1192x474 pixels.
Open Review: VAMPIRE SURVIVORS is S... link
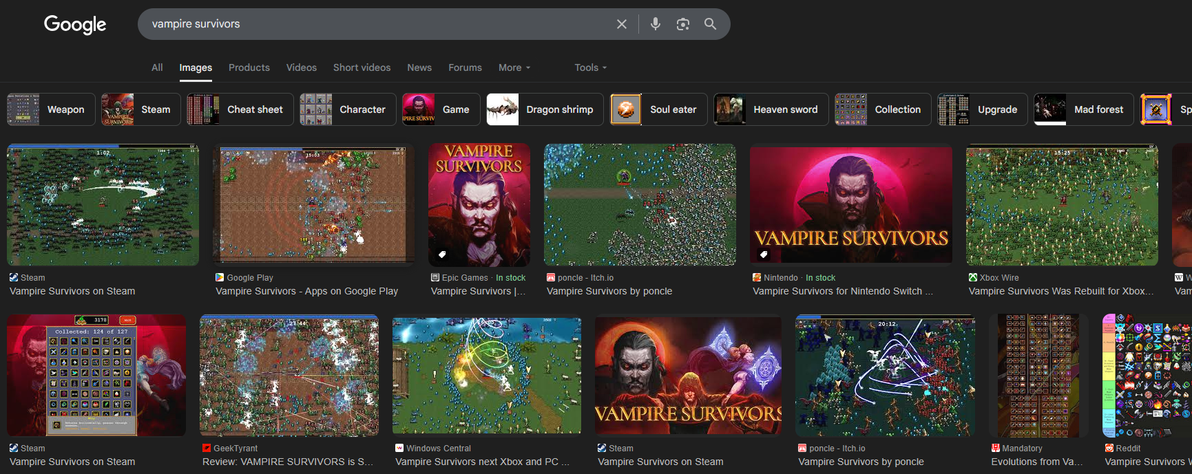288,462
